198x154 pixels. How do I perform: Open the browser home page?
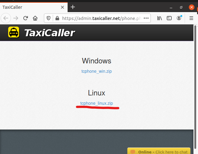click(35, 18)
